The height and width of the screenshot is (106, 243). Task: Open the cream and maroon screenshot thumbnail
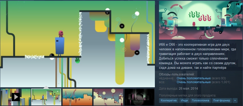click(x=108, y=97)
